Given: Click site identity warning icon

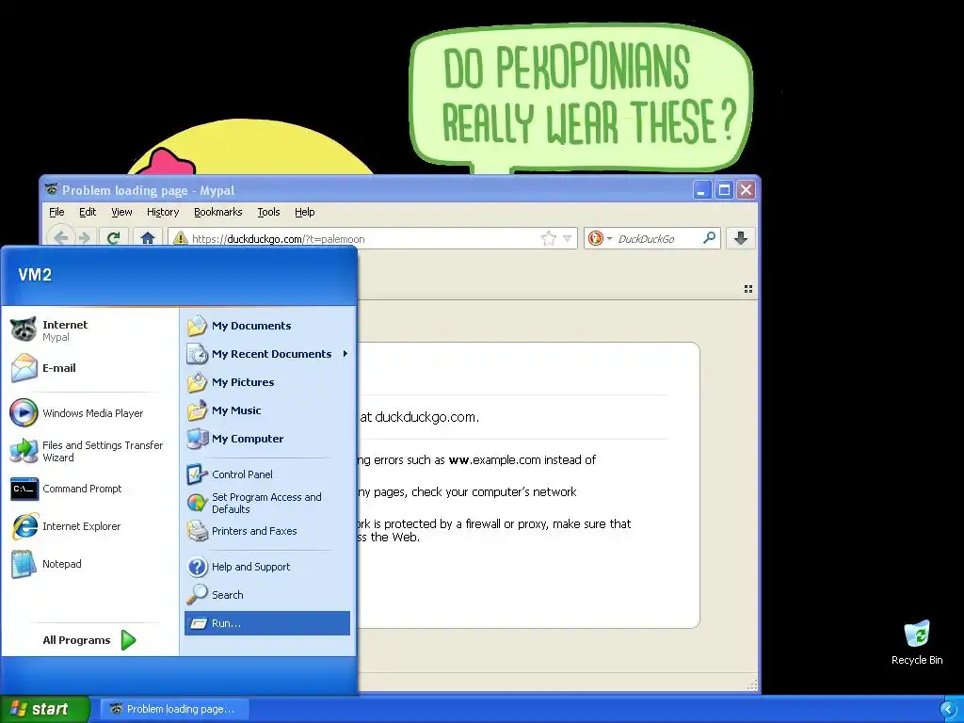Looking at the screenshot, I should coord(180,238).
